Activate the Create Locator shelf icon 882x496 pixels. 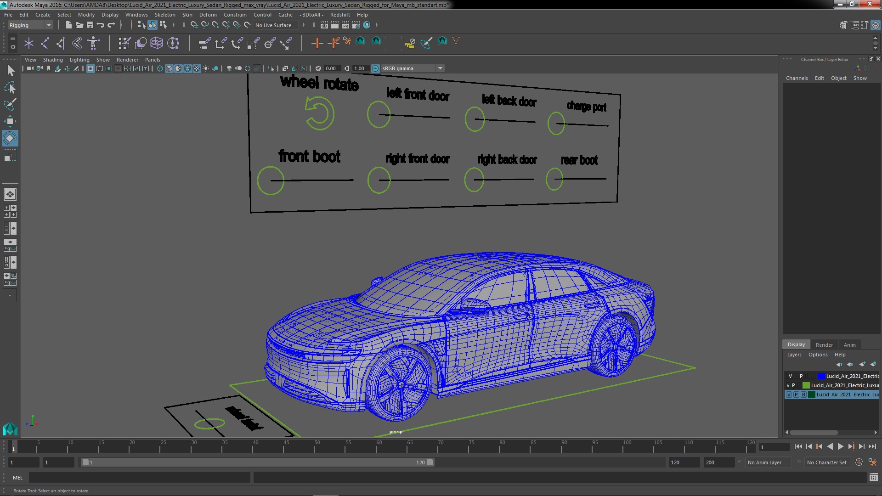coord(29,44)
